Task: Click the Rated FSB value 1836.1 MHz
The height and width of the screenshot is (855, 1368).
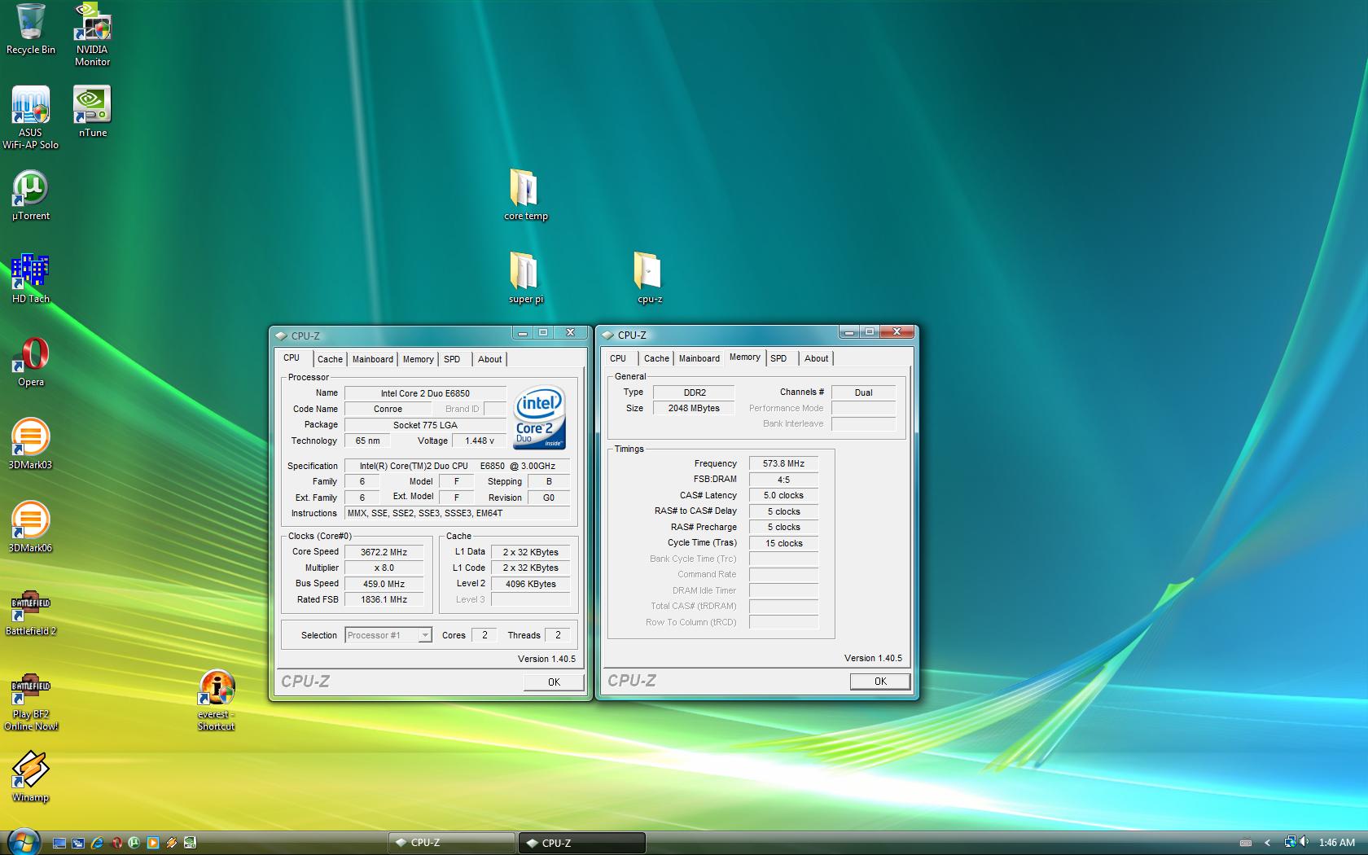Action: [384, 599]
